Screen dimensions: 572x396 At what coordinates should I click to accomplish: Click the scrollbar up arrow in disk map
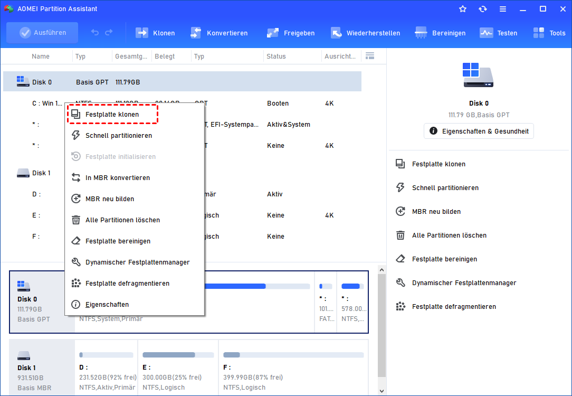click(382, 270)
